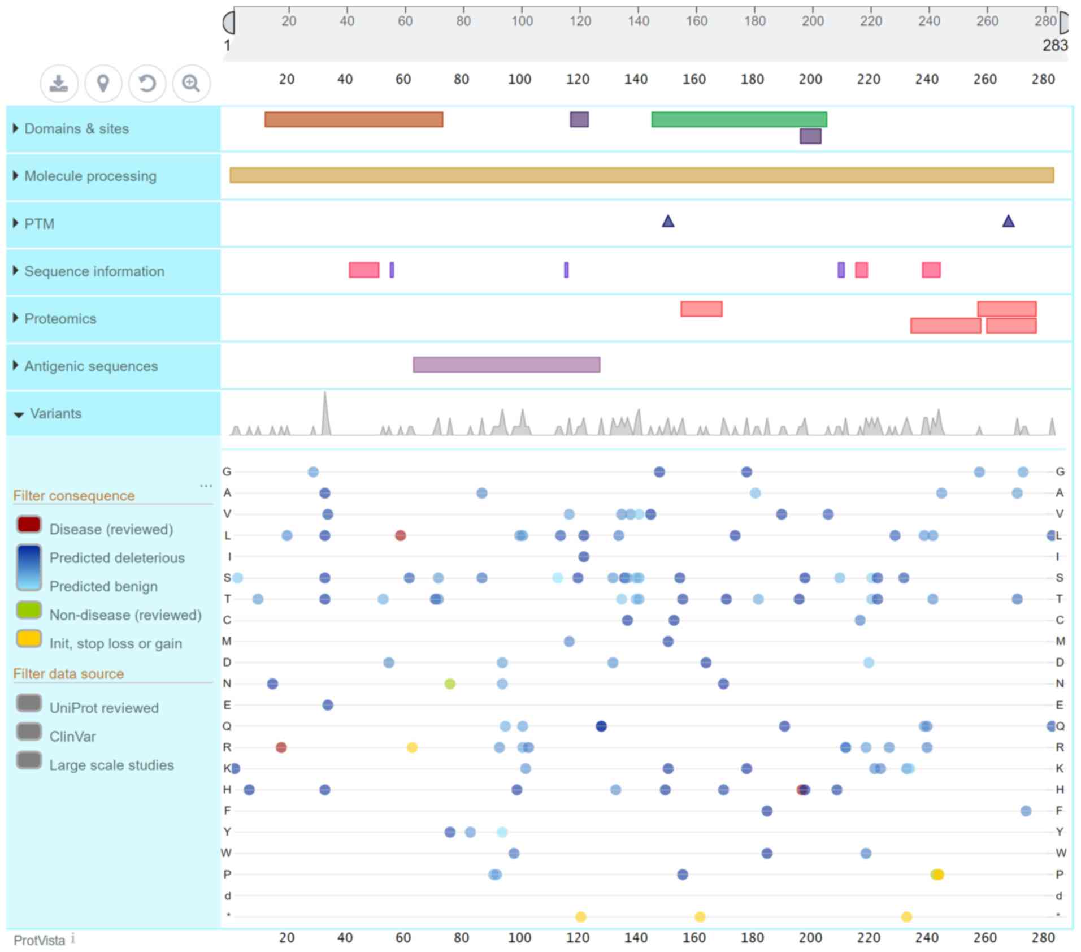Toggle the Non-disease (reviewed) filter
1081x952 pixels.
(x=29, y=610)
